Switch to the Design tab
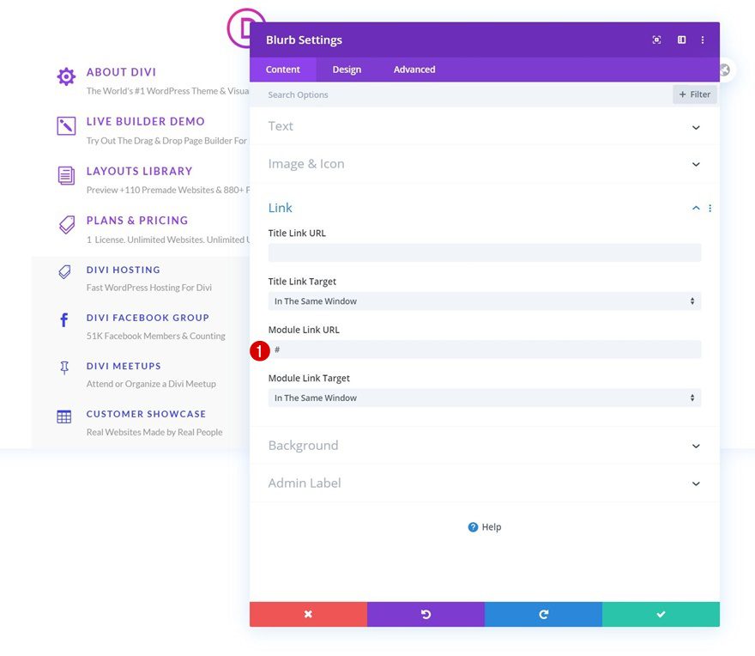 click(347, 70)
